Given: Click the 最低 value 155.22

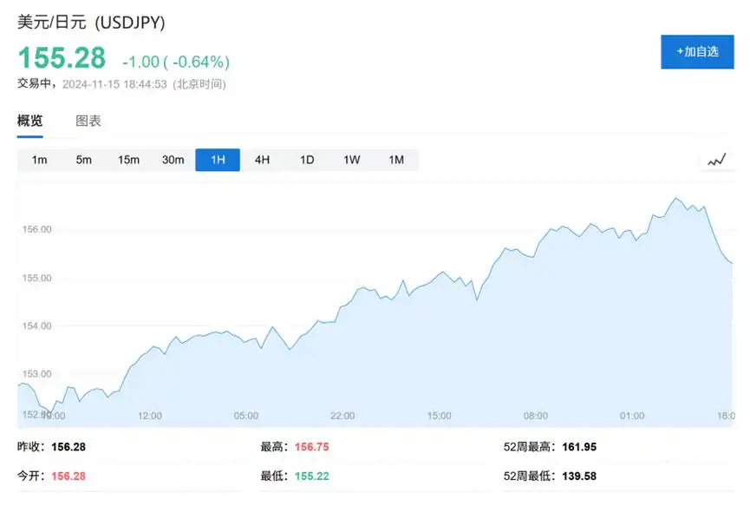Looking at the screenshot, I should click(x=312, y=476).
